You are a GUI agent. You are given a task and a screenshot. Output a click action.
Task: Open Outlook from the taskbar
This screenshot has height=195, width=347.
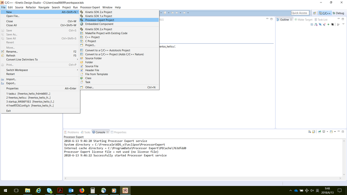click(71, 190)
